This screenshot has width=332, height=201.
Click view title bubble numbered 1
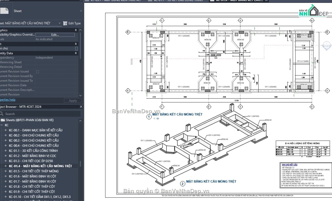tap(149, 117)
